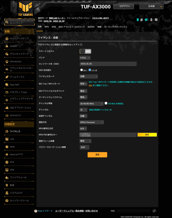The width and height of the screenshot is (172, 218).
Task: Switch to the 詳細 tab
Action: tap(99, 27)
